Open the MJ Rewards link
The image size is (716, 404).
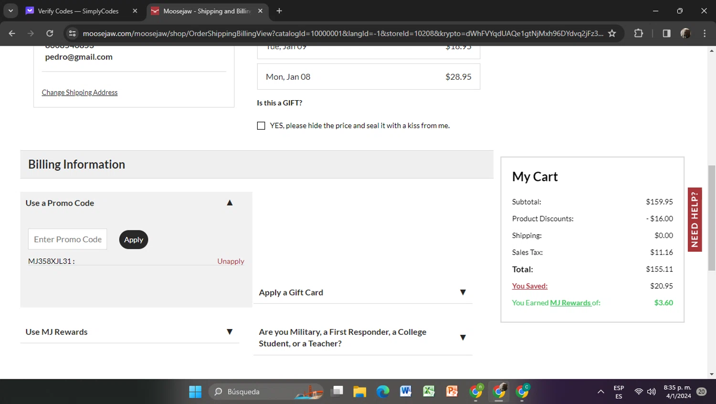tap(570, 303)
